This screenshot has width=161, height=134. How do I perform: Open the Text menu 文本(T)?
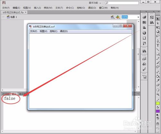(x=59, y=8)
